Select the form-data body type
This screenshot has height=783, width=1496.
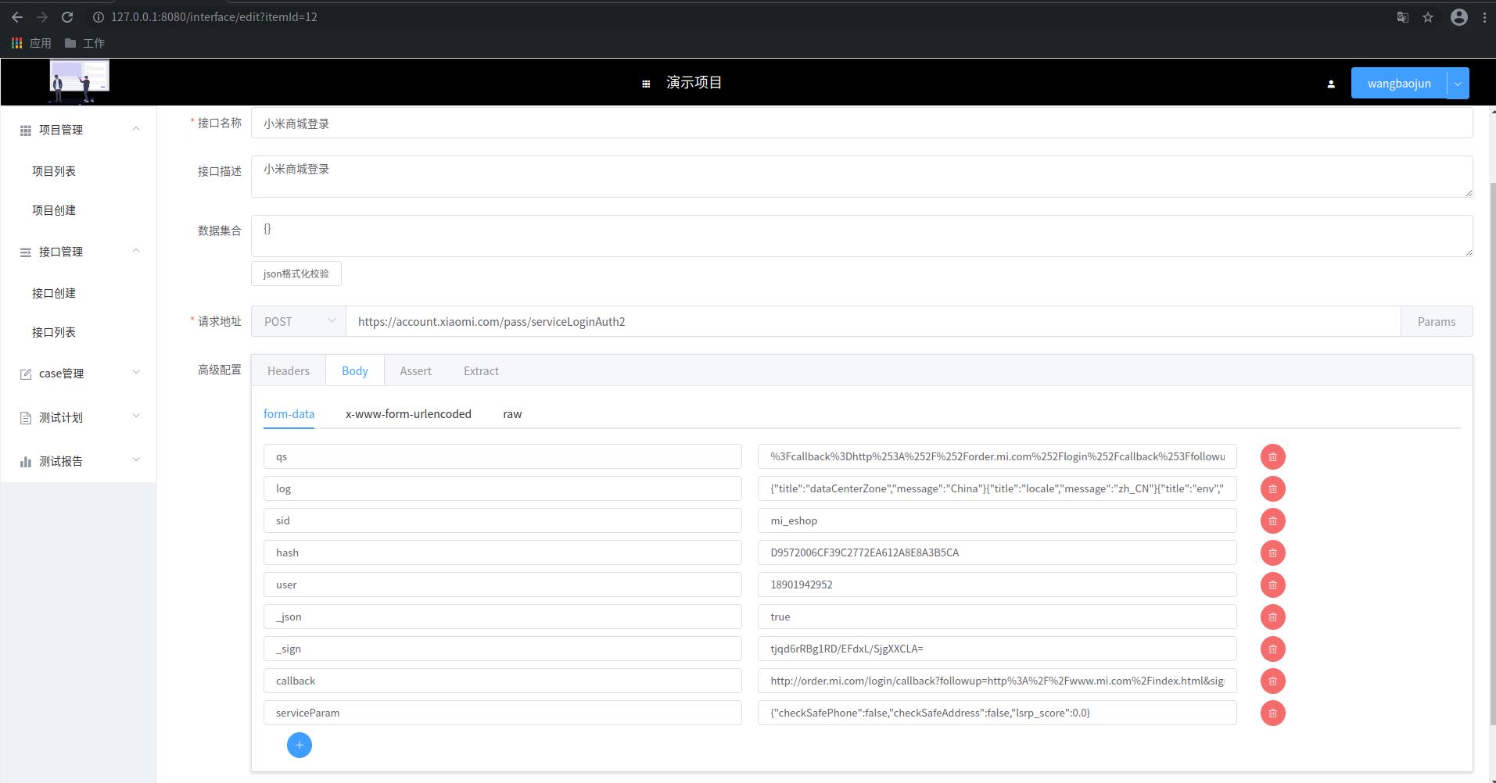click(289, 414)
